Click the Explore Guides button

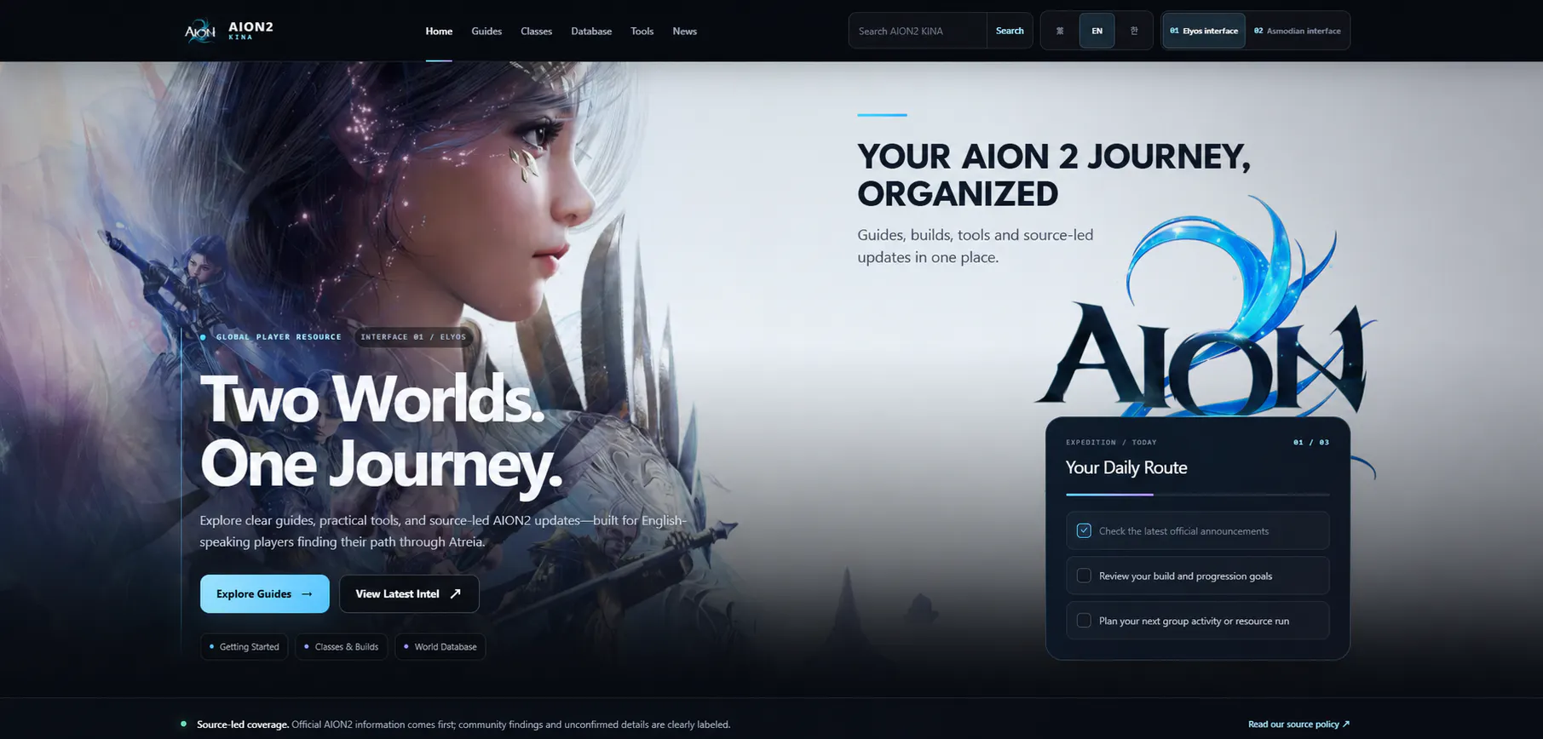[x=264, y=593]
